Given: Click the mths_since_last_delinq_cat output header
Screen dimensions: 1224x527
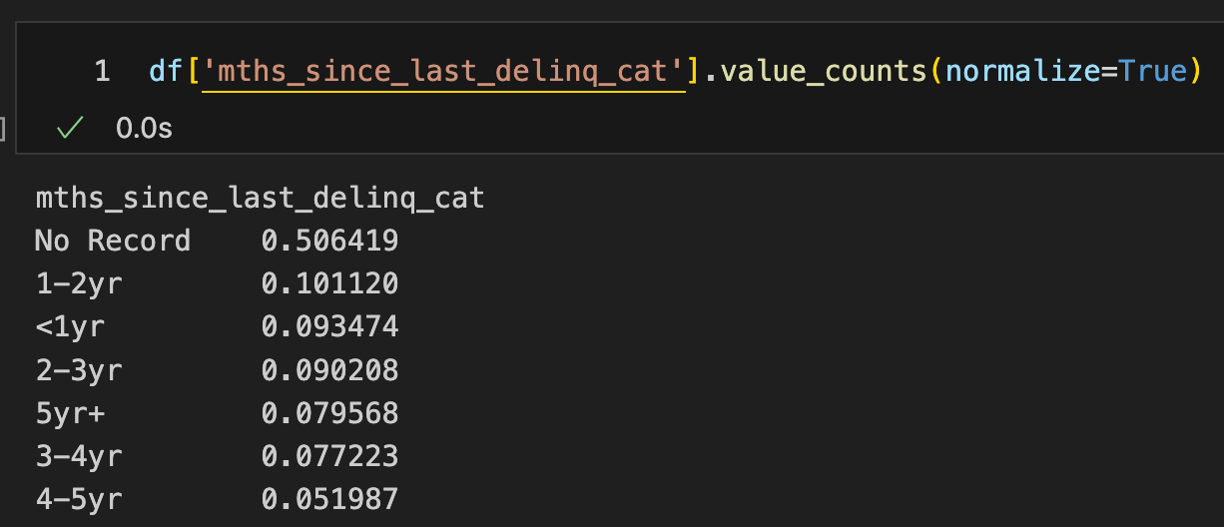Looking at the screenshot, I should pyautogui.click(x=260, y=198).
